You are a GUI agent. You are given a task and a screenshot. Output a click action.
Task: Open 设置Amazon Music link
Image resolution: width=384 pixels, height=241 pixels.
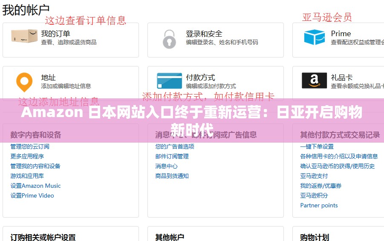[35, 186]
